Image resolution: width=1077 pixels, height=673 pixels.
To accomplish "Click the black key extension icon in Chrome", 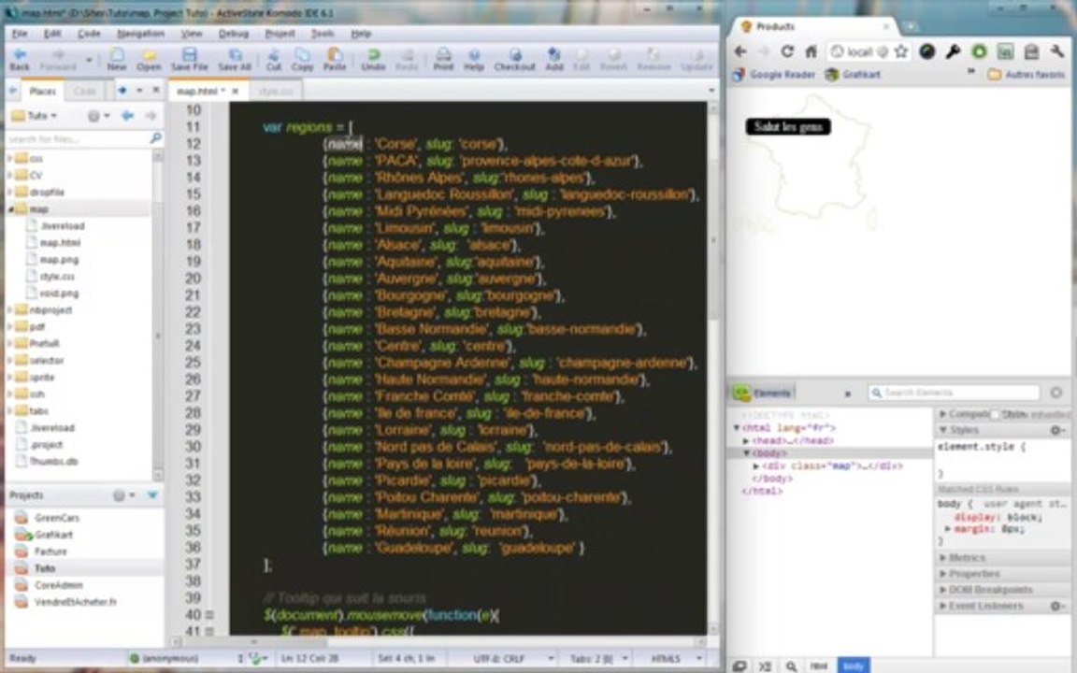I will click(x=953, y=51).
